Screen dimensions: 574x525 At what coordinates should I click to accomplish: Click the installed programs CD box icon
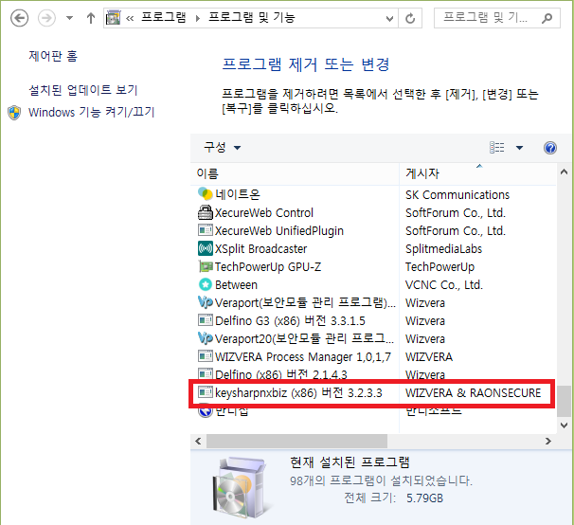240,486
